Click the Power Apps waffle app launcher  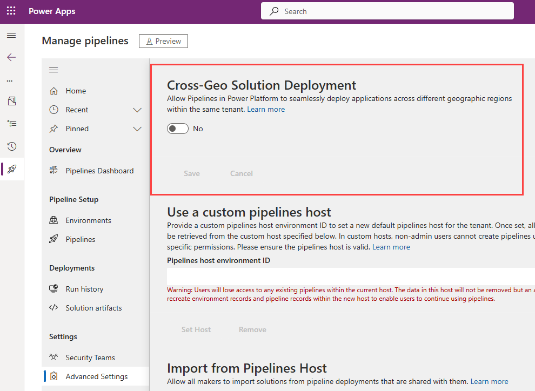[11, 11]
